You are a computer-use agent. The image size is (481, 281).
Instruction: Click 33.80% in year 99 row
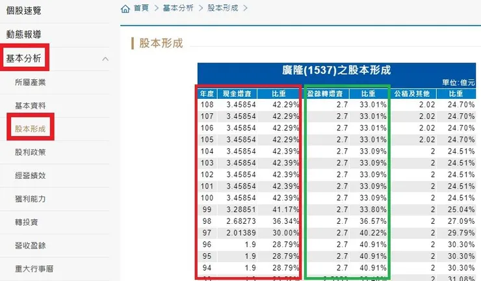click(x=373, y=209)
